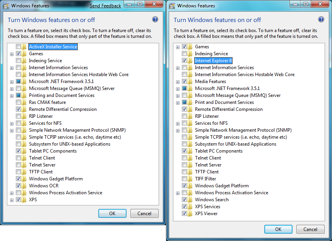Select the XPS Services list item label
This screenshot has height=241, width=332.
point(207,207)
